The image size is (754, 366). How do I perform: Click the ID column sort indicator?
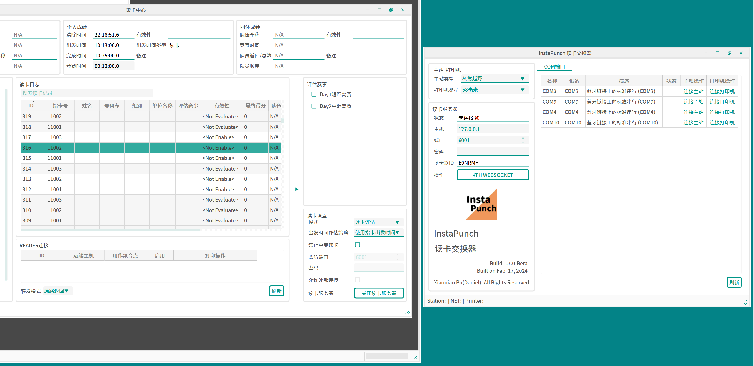34,102
